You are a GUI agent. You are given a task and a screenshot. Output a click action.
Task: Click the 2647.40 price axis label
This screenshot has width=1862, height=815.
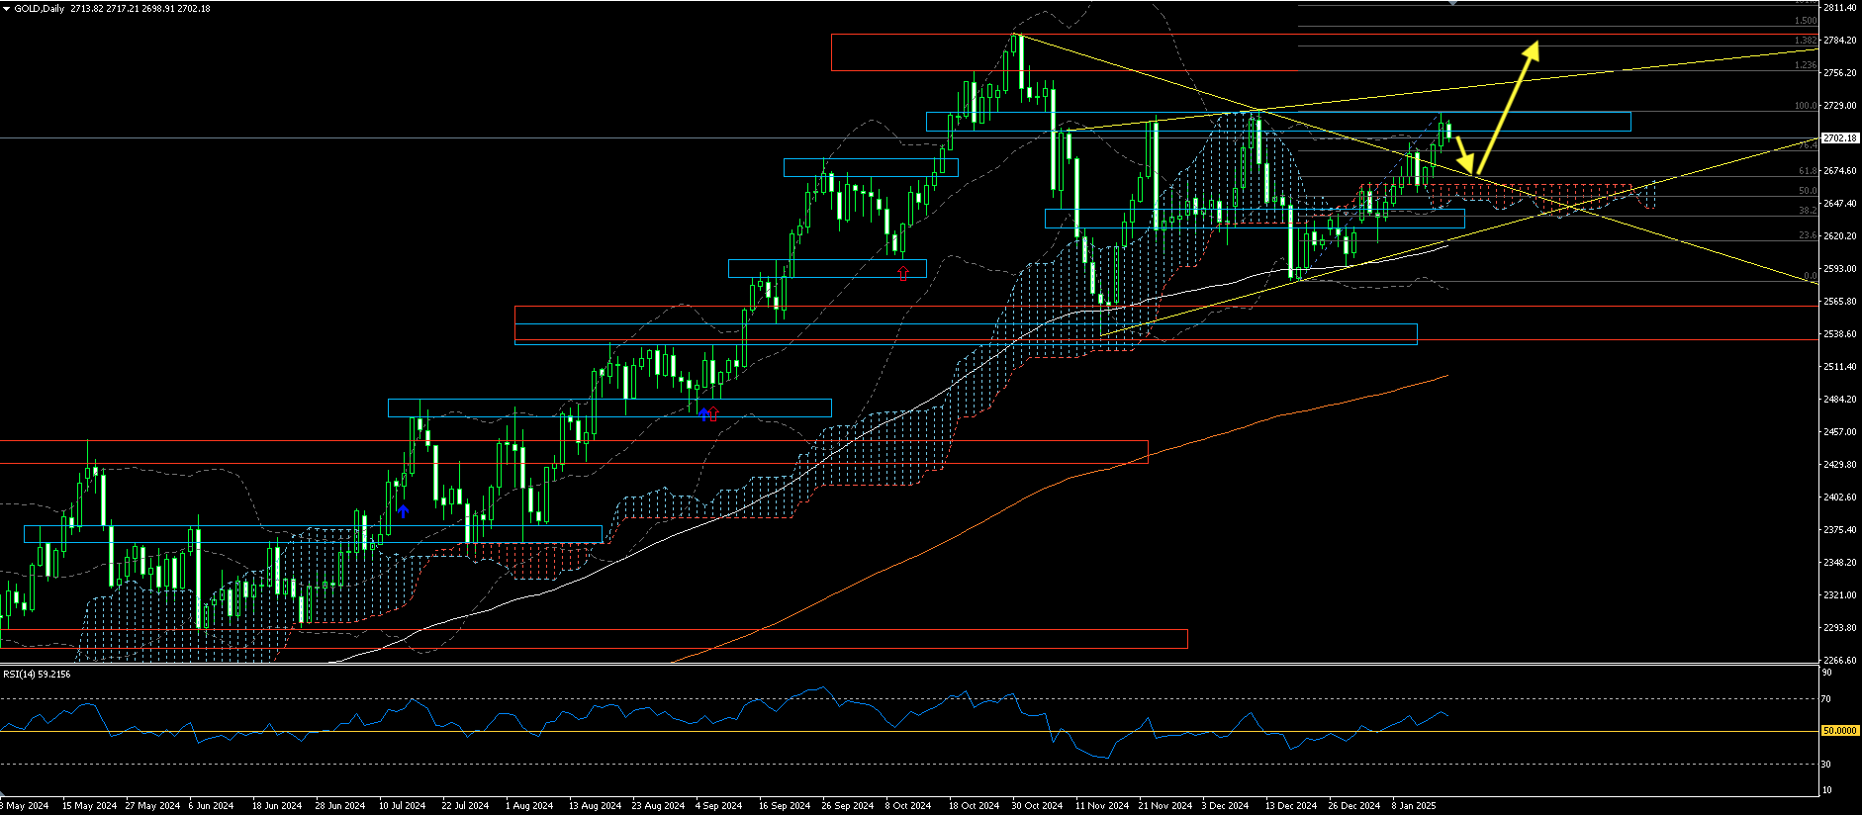click(1839, 204)
